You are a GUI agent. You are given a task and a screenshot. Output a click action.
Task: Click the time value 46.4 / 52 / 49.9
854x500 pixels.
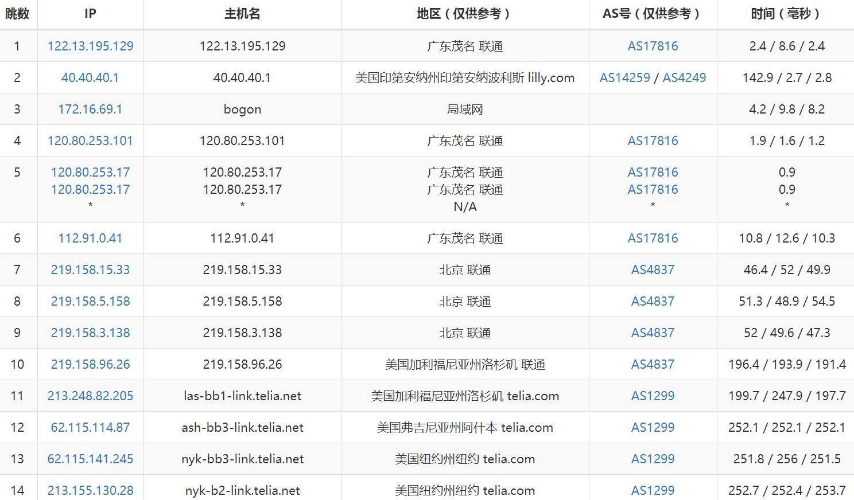[787, 269]
